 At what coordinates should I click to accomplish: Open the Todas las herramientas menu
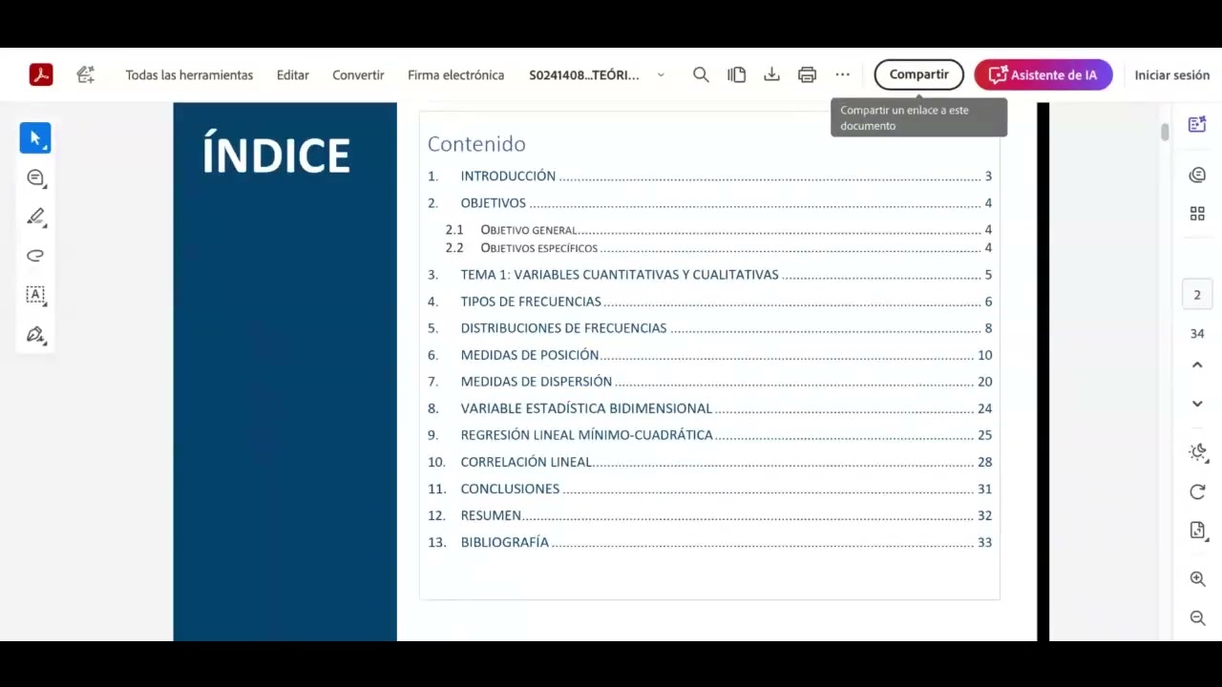189,74
